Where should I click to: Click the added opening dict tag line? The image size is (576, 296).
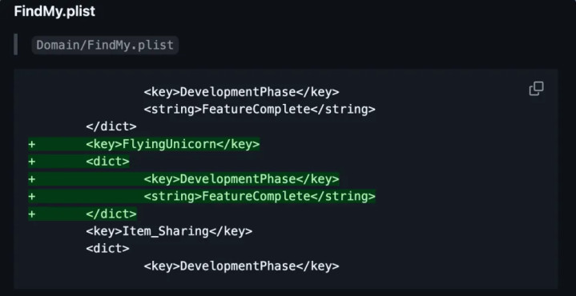coord(107,162)
